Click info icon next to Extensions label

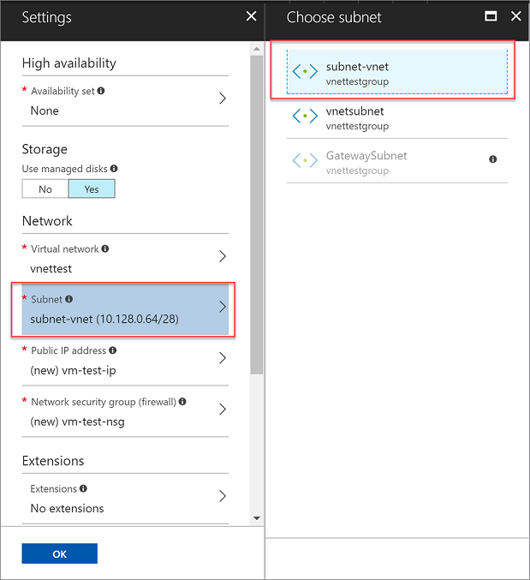pyautogui.click(x=83, y=488)
